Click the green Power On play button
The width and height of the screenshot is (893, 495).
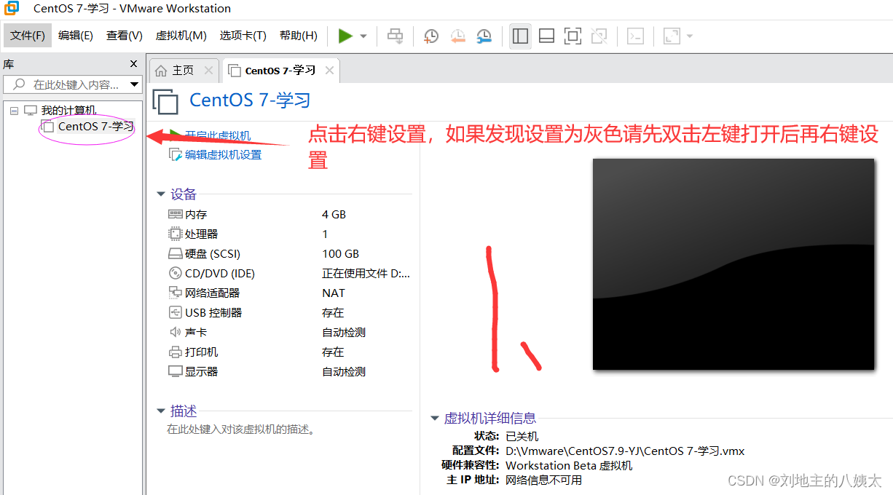(x=345, y=36)
